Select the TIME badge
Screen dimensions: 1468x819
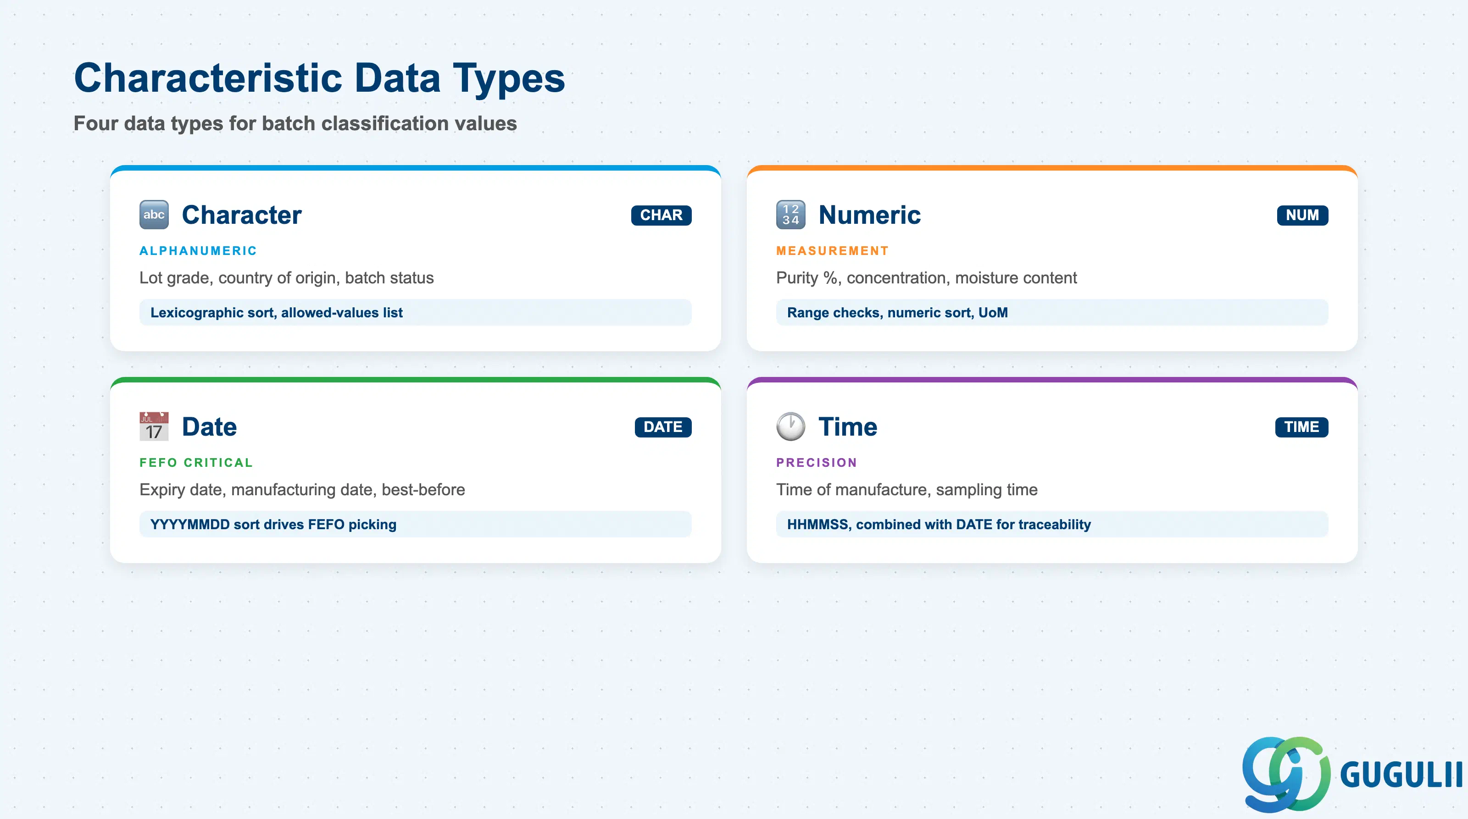1301,427
